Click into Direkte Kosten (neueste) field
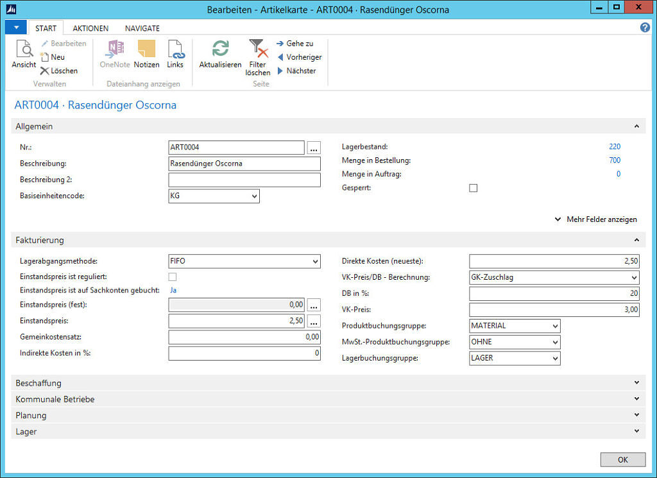 point(554,261)
